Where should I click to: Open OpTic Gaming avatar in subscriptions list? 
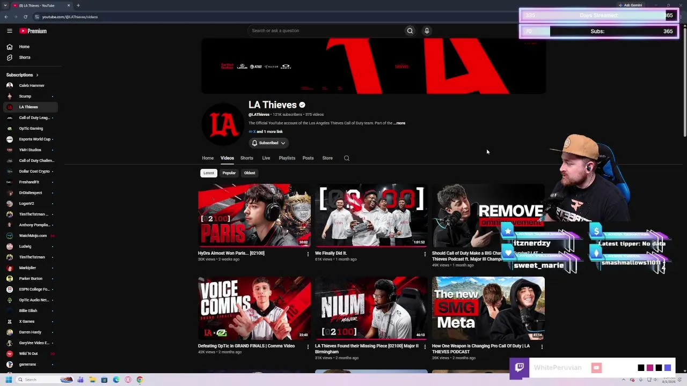(10, 129)
